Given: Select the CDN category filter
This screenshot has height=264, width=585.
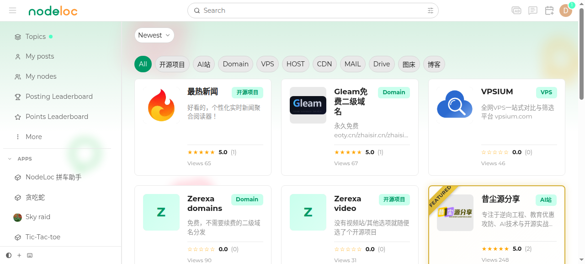Looking at the screenshot, I should click(324, 64).
